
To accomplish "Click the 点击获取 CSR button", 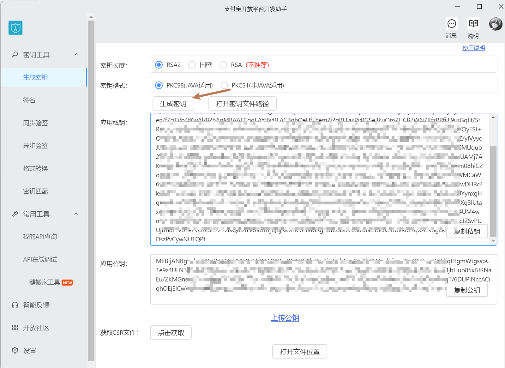I will pyautogui.click(x=171, y=333).
